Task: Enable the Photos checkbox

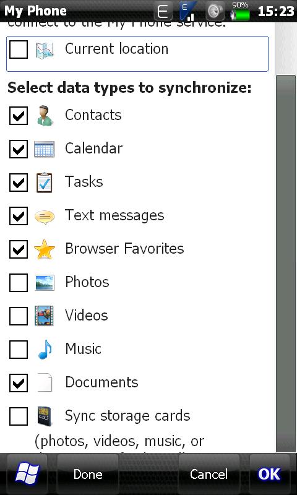Action: click(19, 283)
